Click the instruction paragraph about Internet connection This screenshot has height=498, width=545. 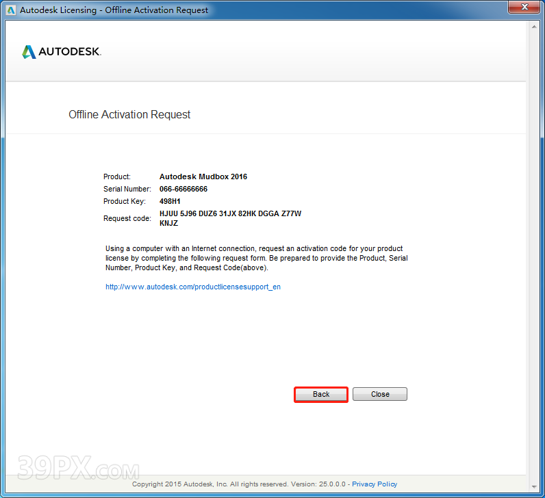pos(256,258)
